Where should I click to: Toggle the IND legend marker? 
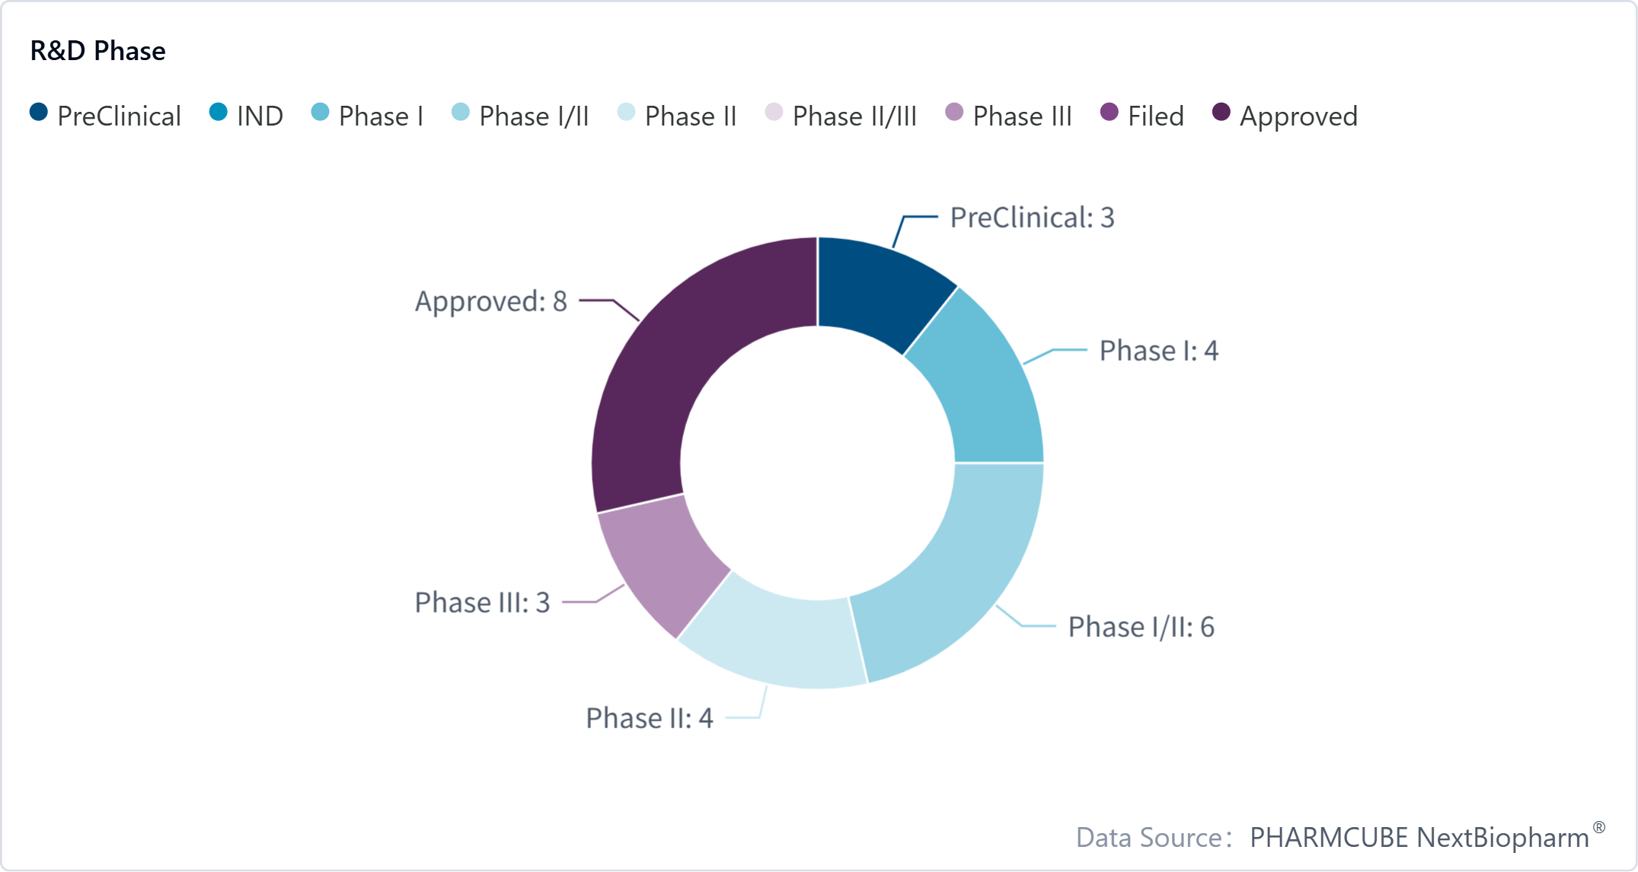(219, 113)
